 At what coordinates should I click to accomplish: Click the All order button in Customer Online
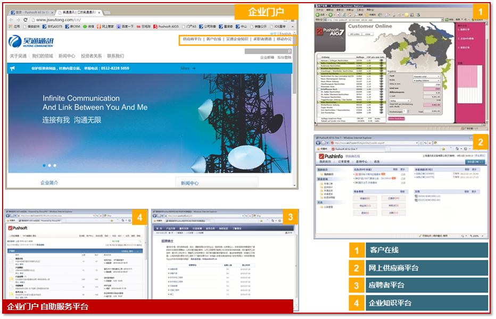[355, 34]
